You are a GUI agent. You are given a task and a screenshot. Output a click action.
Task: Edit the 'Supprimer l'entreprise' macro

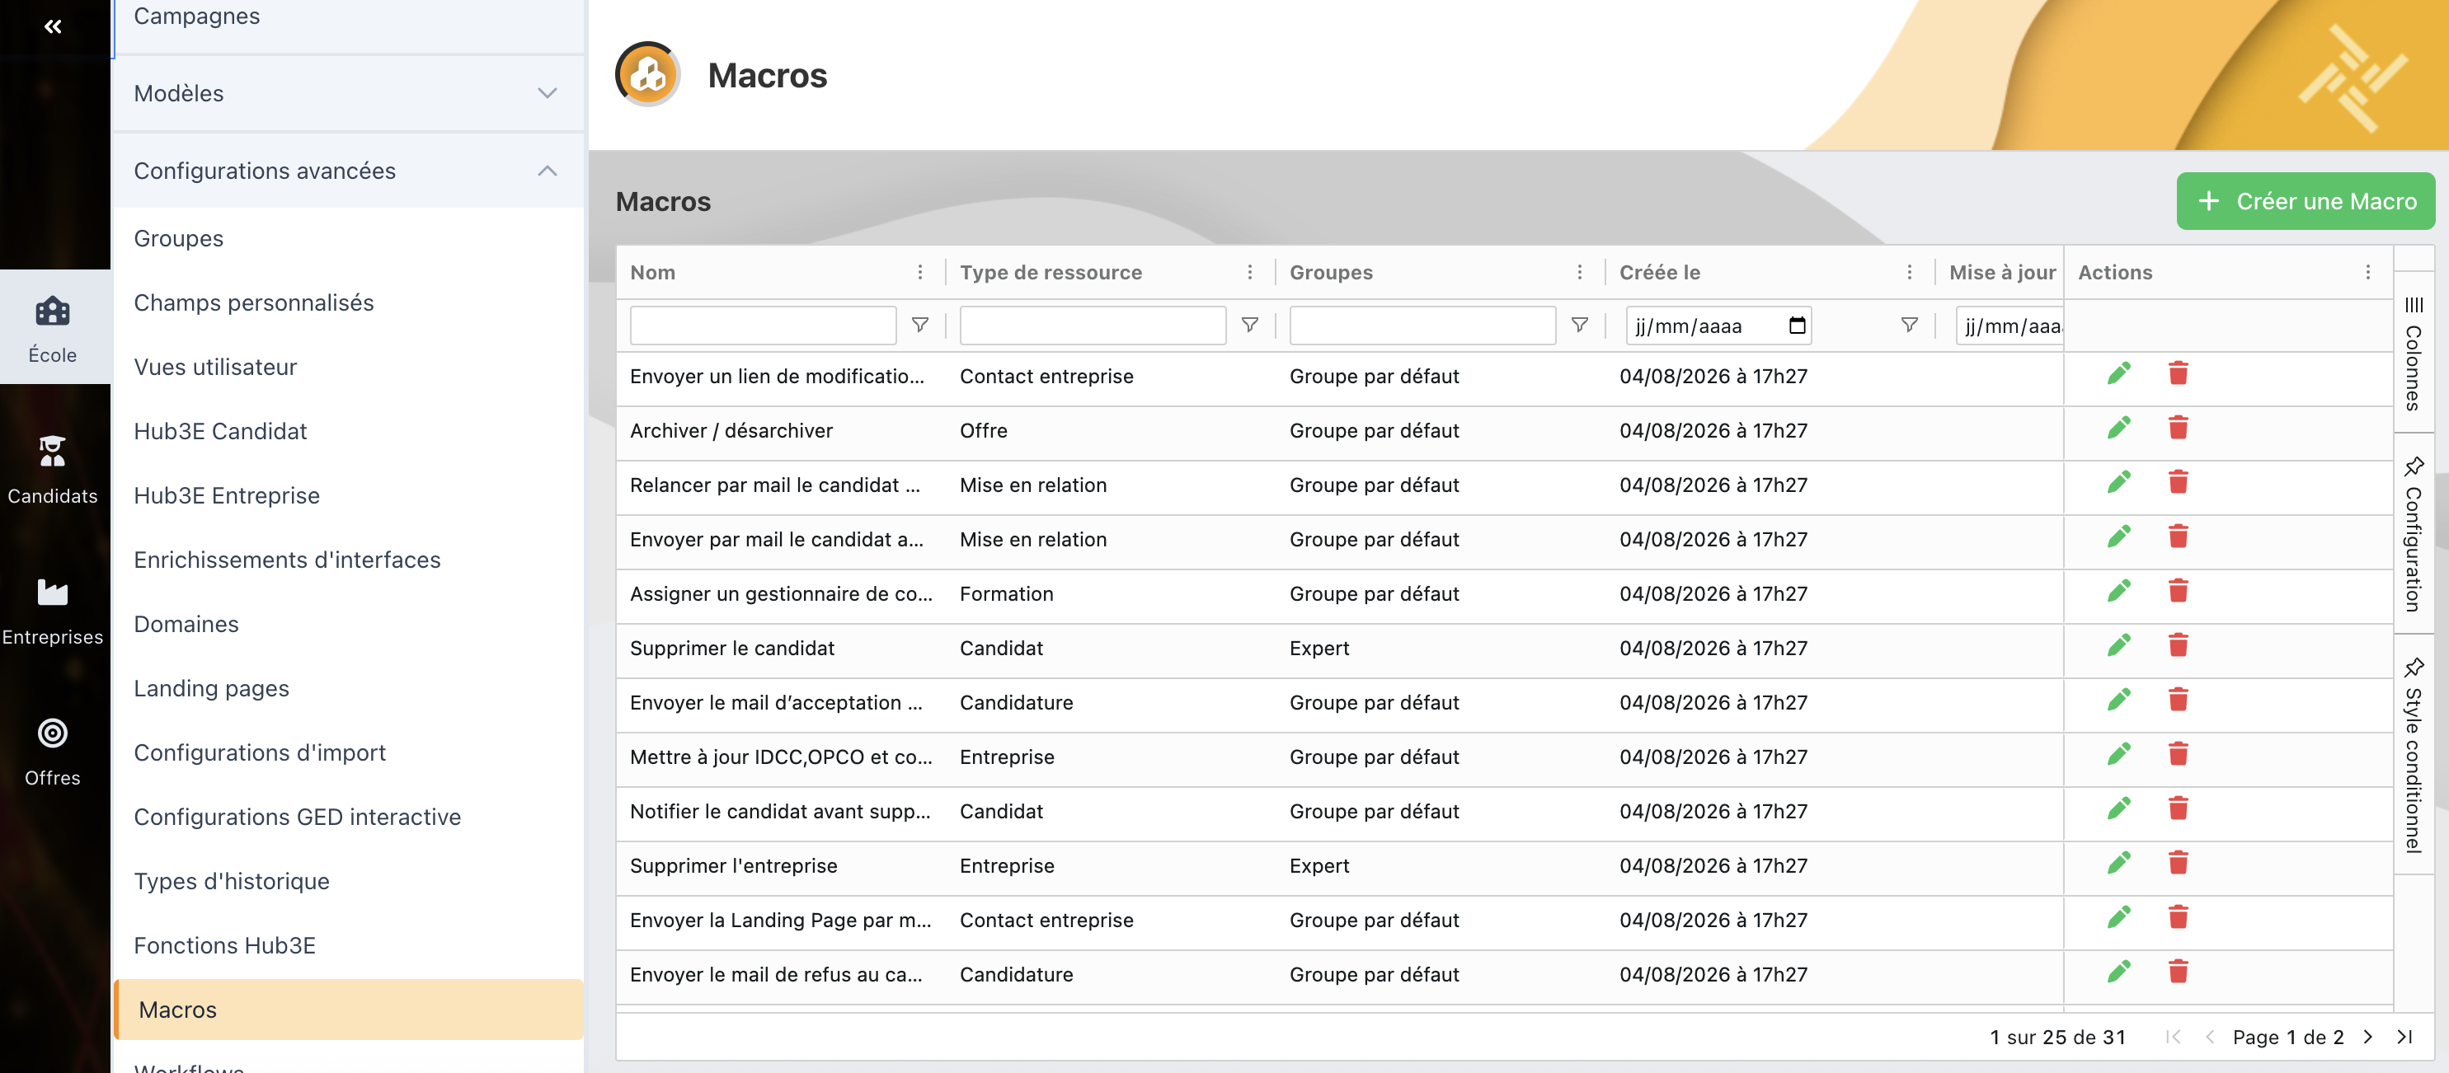2118,864
